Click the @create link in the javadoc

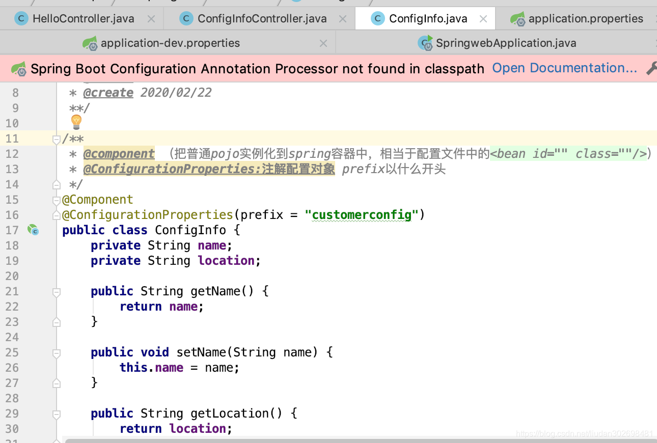click(108, 92)
